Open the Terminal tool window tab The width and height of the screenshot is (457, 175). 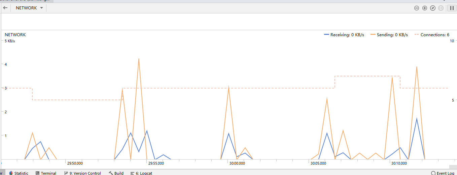[x=46, y=173]
